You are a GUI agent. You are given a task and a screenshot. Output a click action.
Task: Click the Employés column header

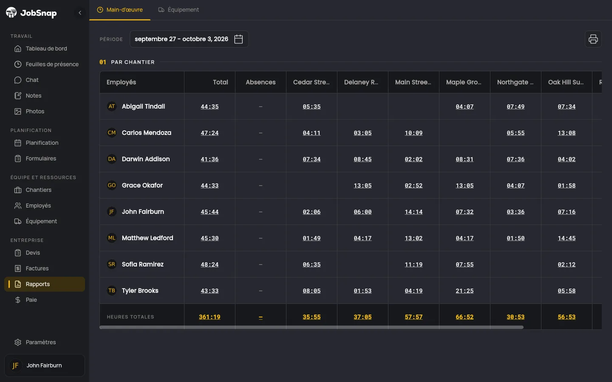[x=121, y=82]
